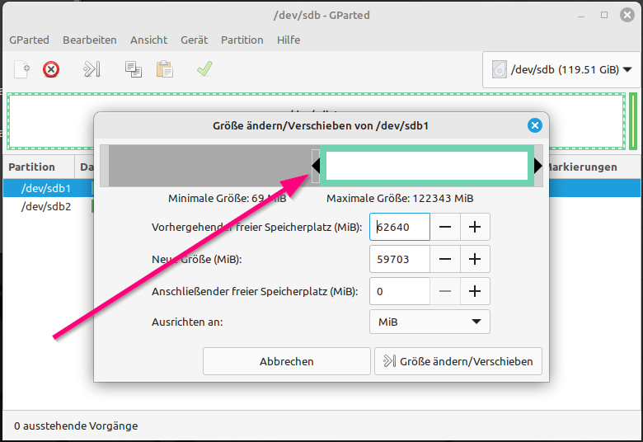Open the Partition menu
This screenshot has width=643, height=442.
242,40
